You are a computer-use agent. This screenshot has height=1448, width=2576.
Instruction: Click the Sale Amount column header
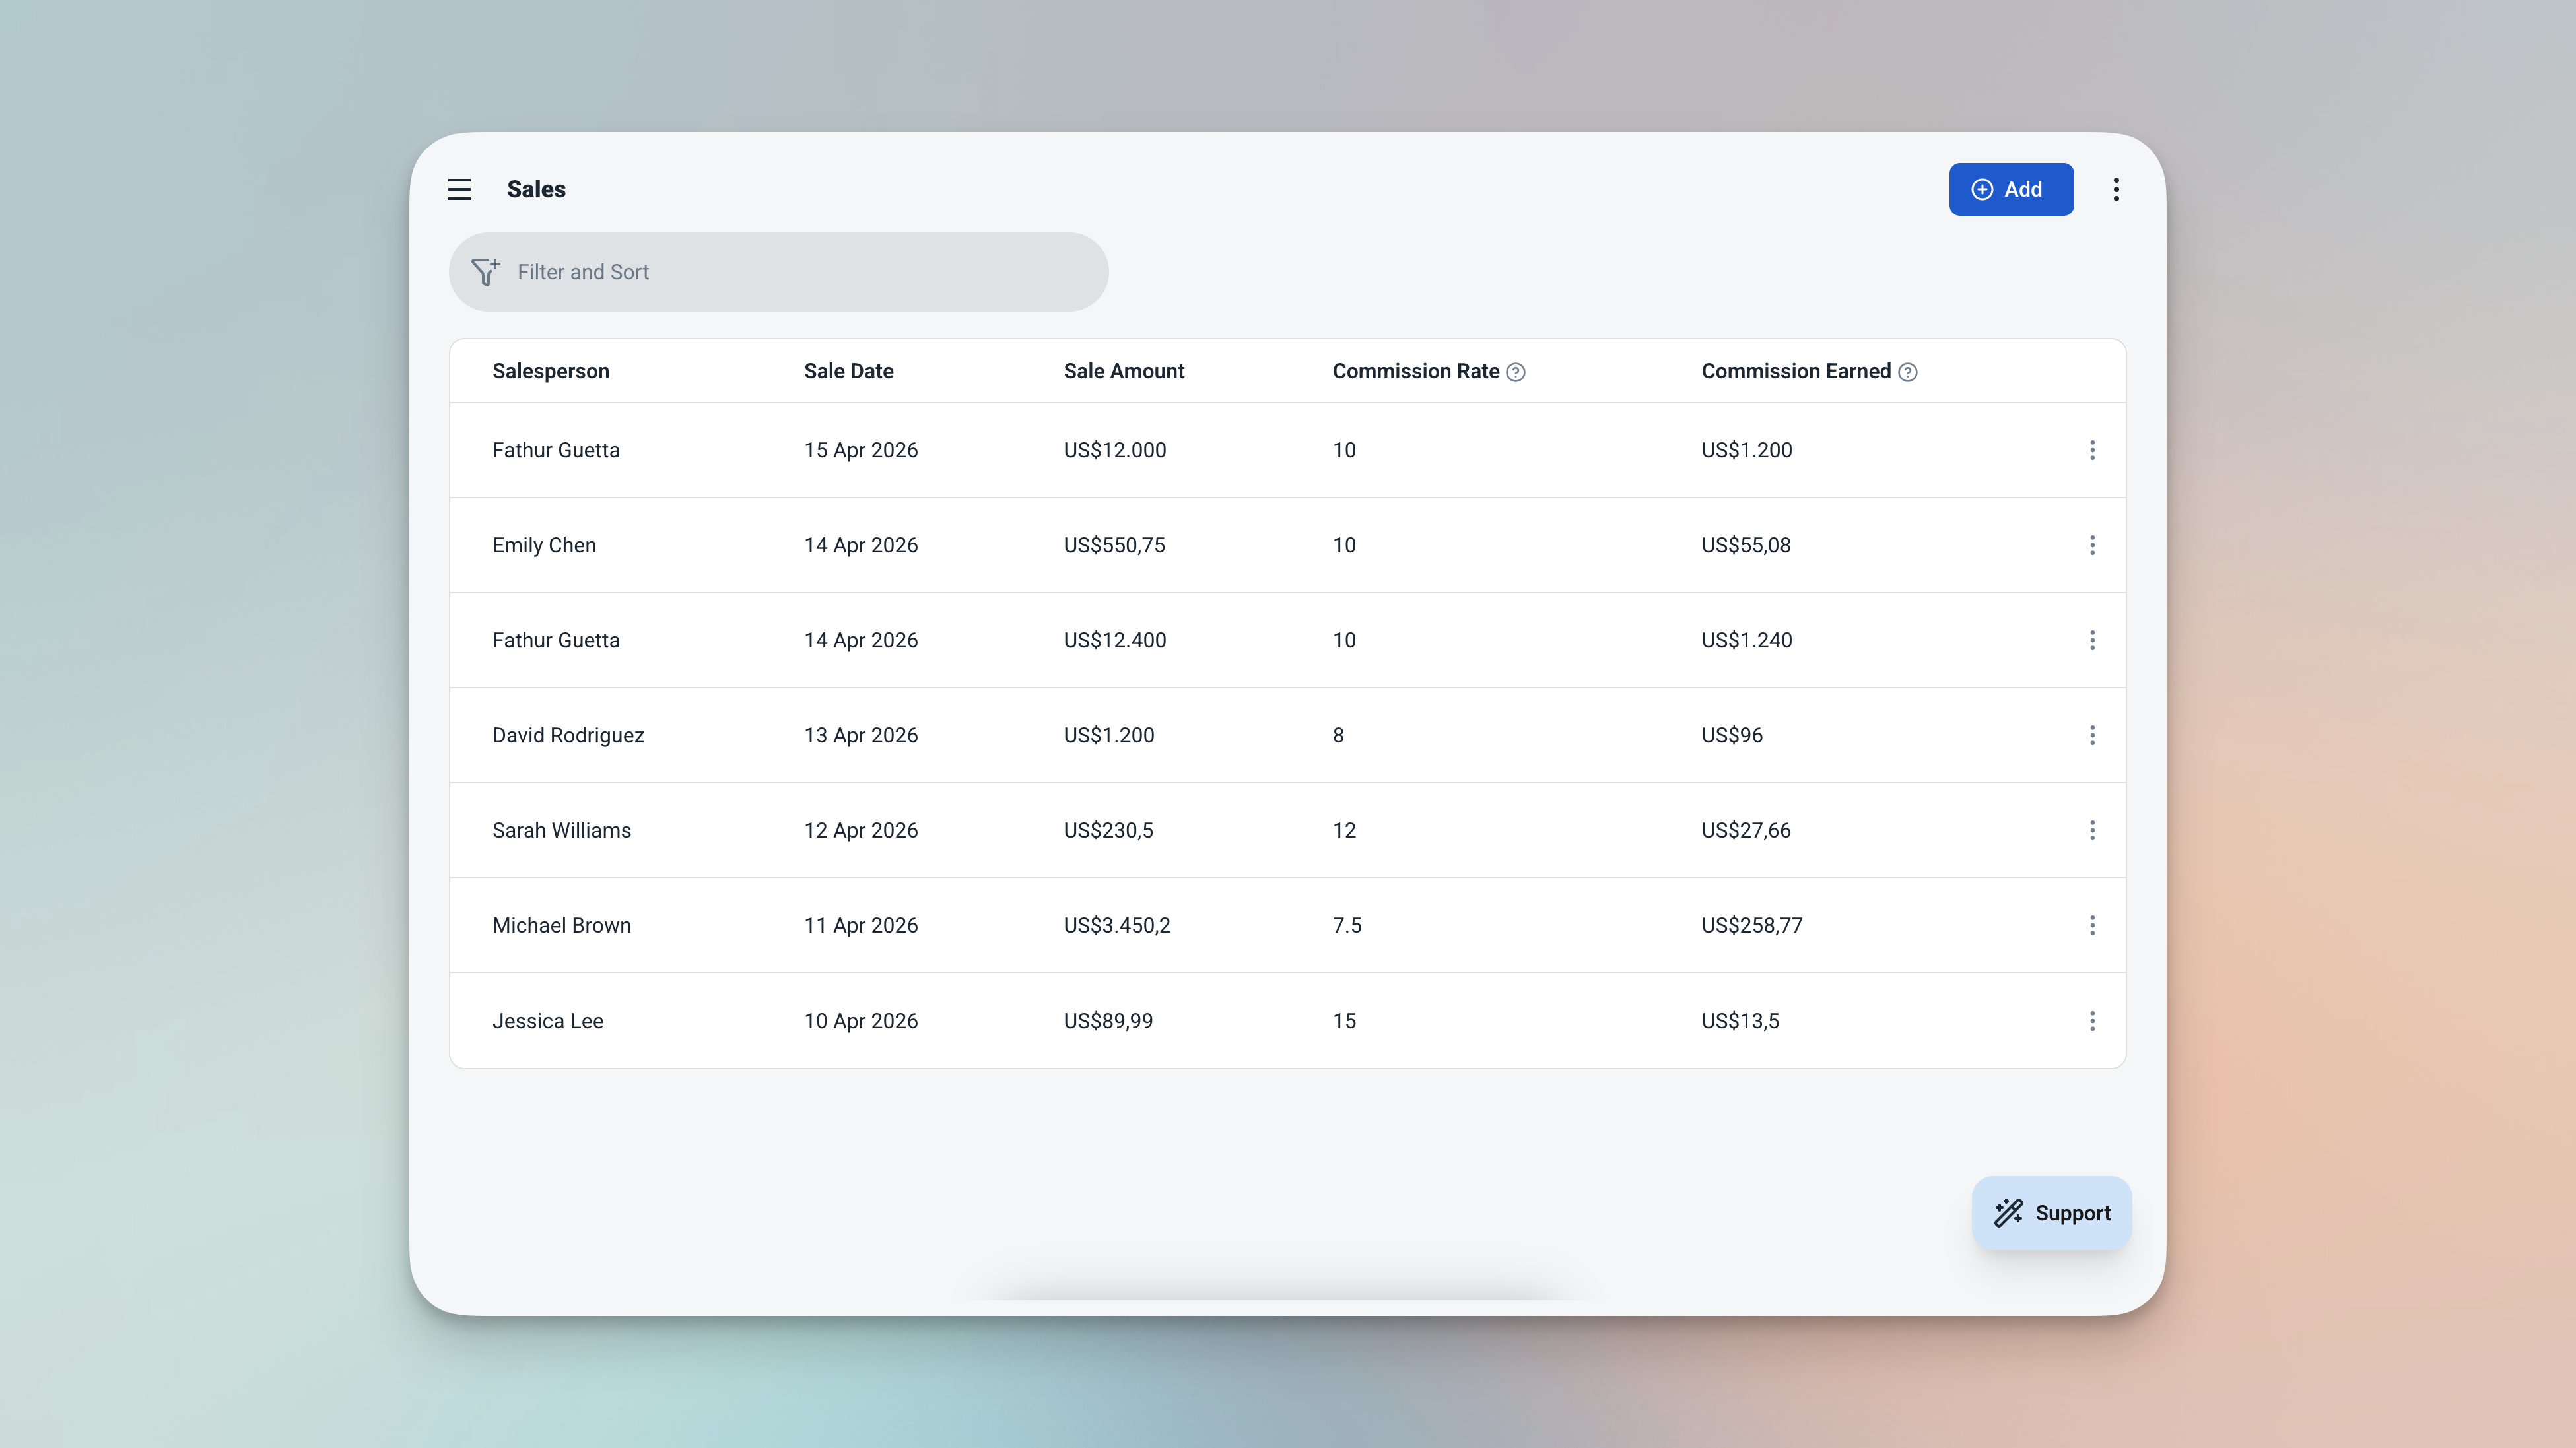(x=1123, y=371)
